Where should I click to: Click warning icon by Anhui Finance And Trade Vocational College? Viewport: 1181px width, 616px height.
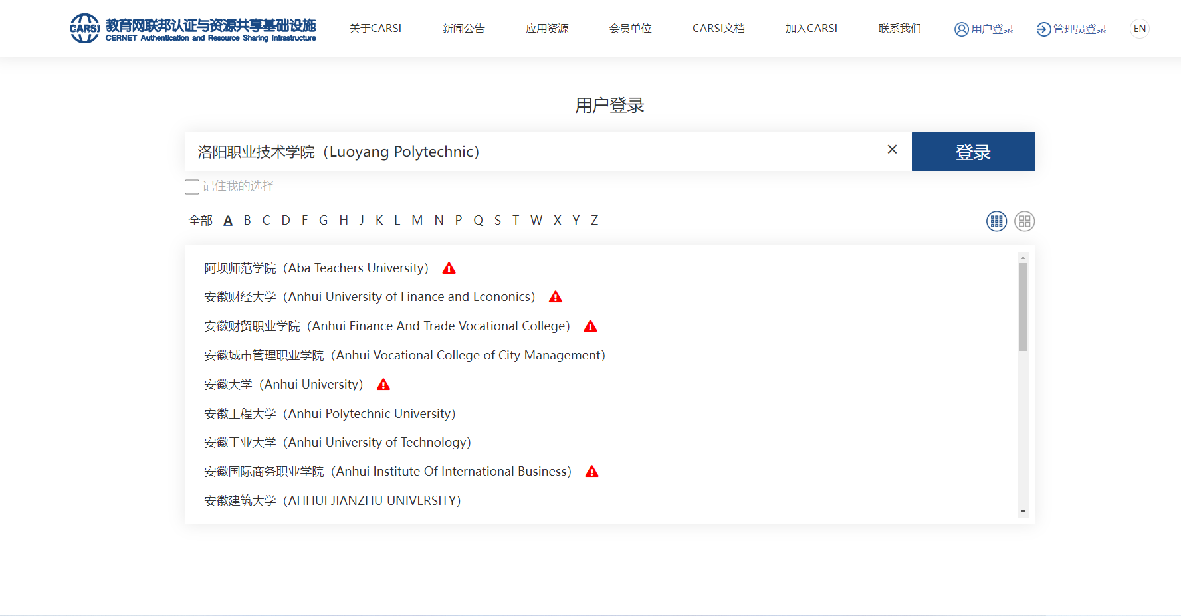click(590, 326)
